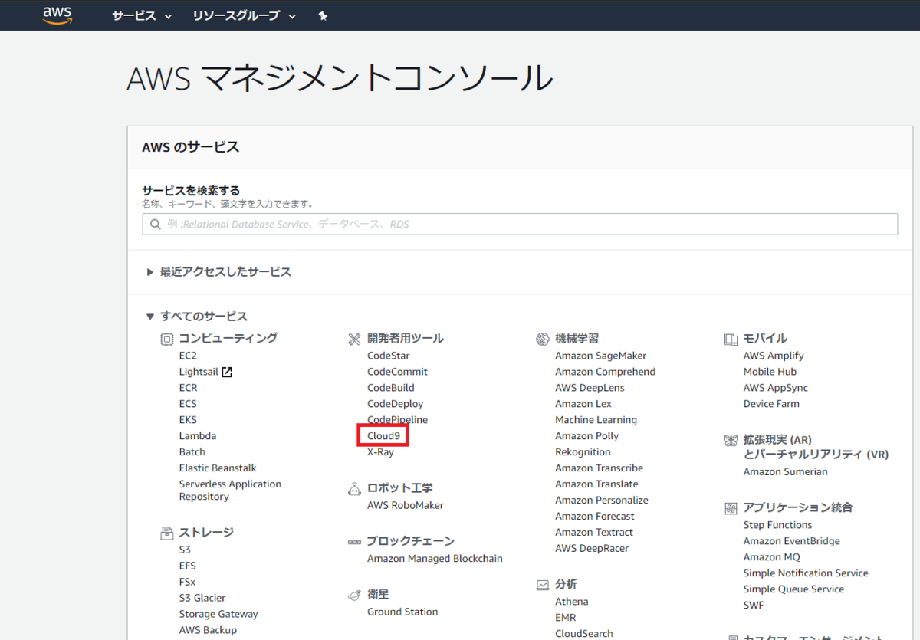Screen dimensions: 920x640
Task: Click the AR and VR butterfly icon
Action: [731, 441]
